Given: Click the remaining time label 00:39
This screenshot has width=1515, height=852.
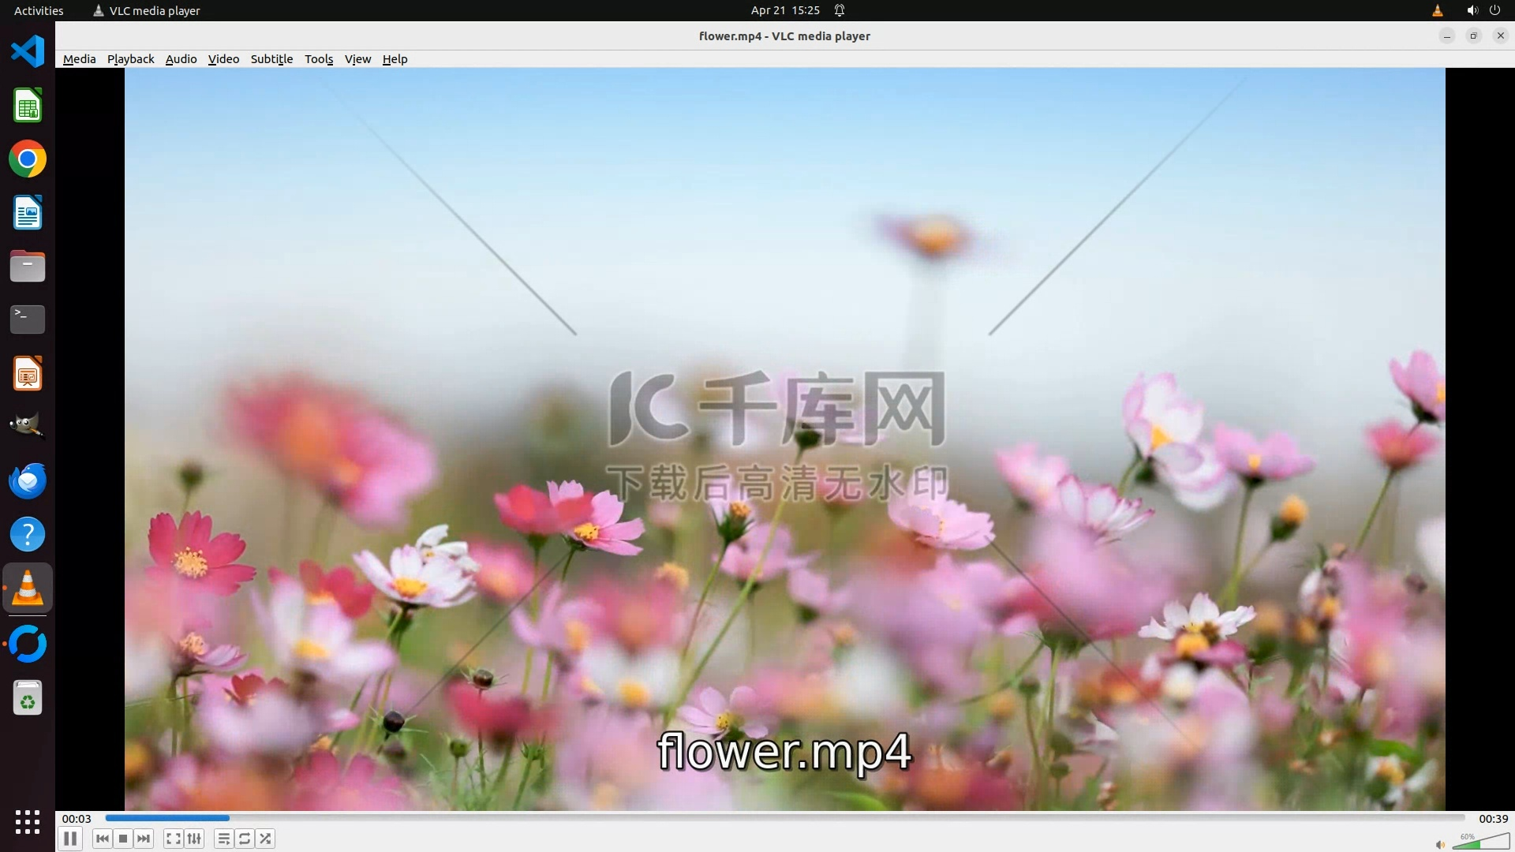Looking at the screenshot, I should pyautogui.click(x=1493, y=819).
